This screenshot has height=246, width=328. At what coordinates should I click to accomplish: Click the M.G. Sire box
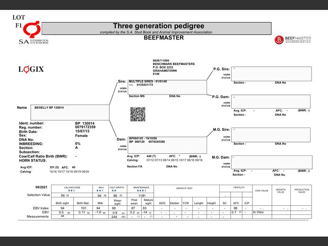[x=271, y=134]
